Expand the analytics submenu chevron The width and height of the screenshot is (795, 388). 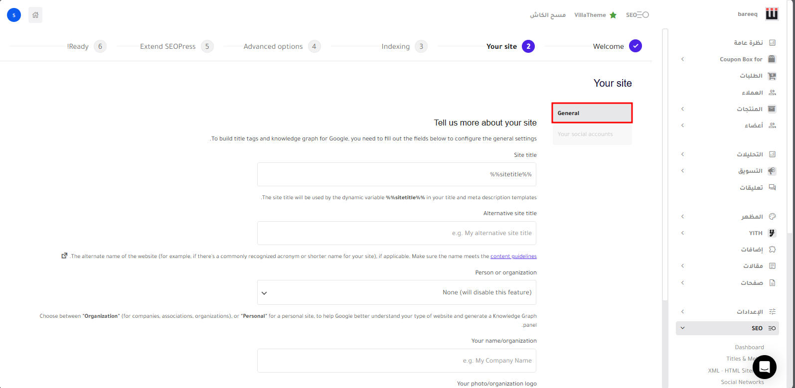pyautogui.click(x=682, y=154)
